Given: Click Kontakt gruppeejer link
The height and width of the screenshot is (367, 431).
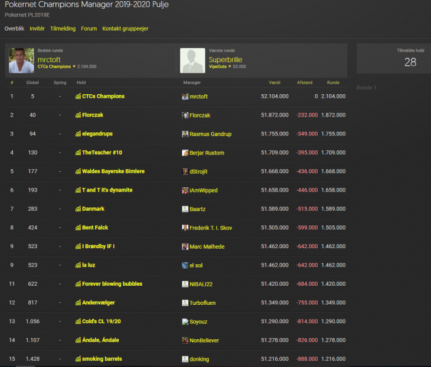Looking at the screenshot, I should [125, 28].
